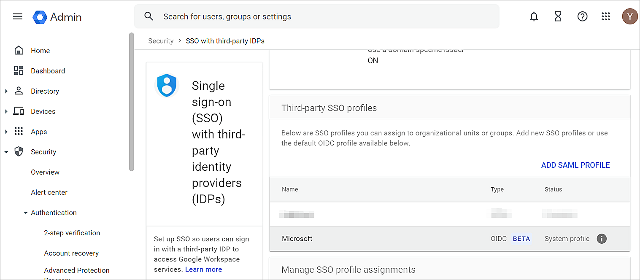Click the SSO shield badge icon

pos(167,86)
